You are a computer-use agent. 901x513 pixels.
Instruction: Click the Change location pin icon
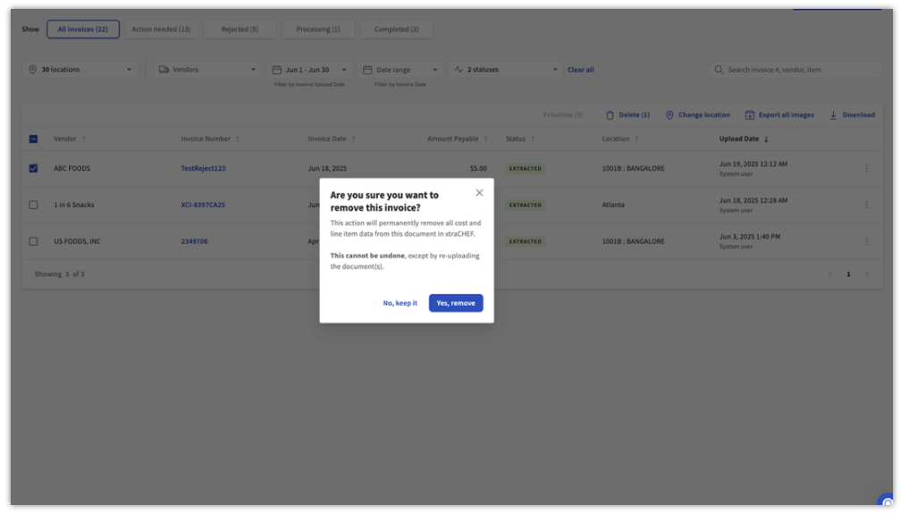point(669,115)
